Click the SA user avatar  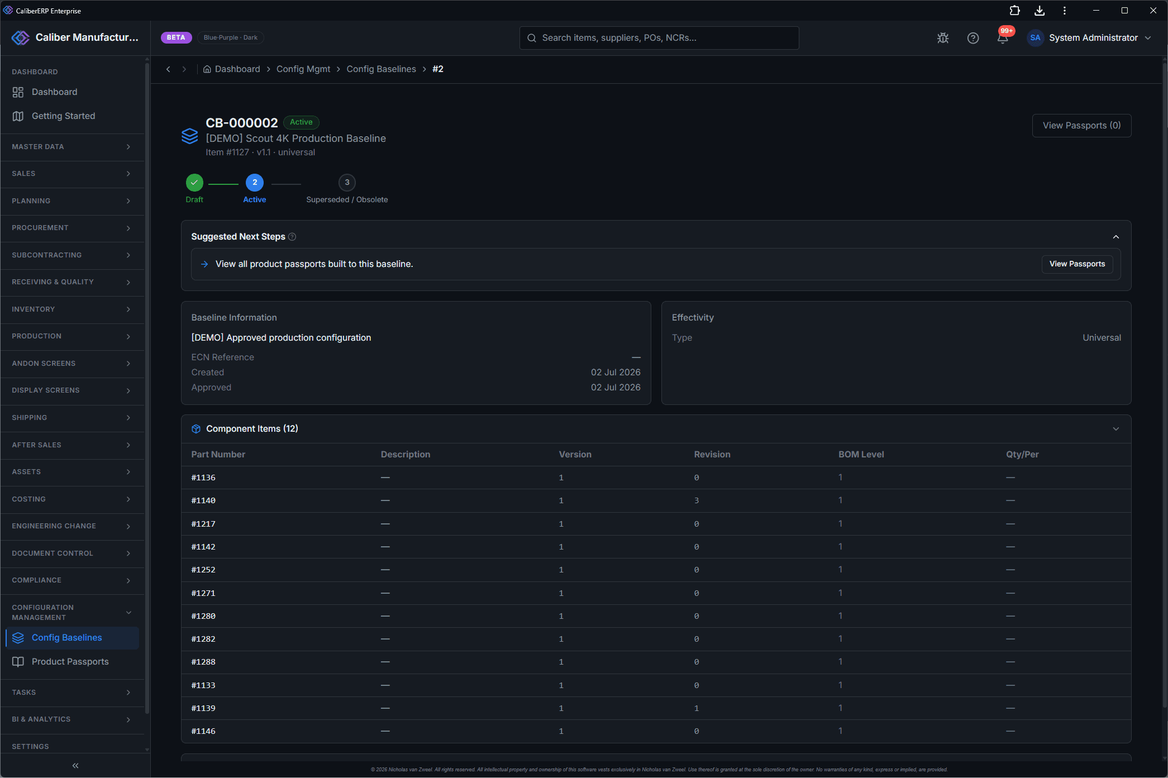coord(1035,38)
